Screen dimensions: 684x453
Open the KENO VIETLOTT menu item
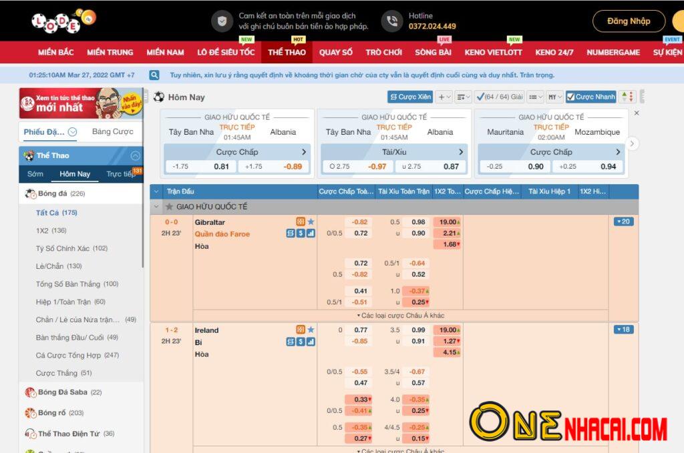[493, 52]
